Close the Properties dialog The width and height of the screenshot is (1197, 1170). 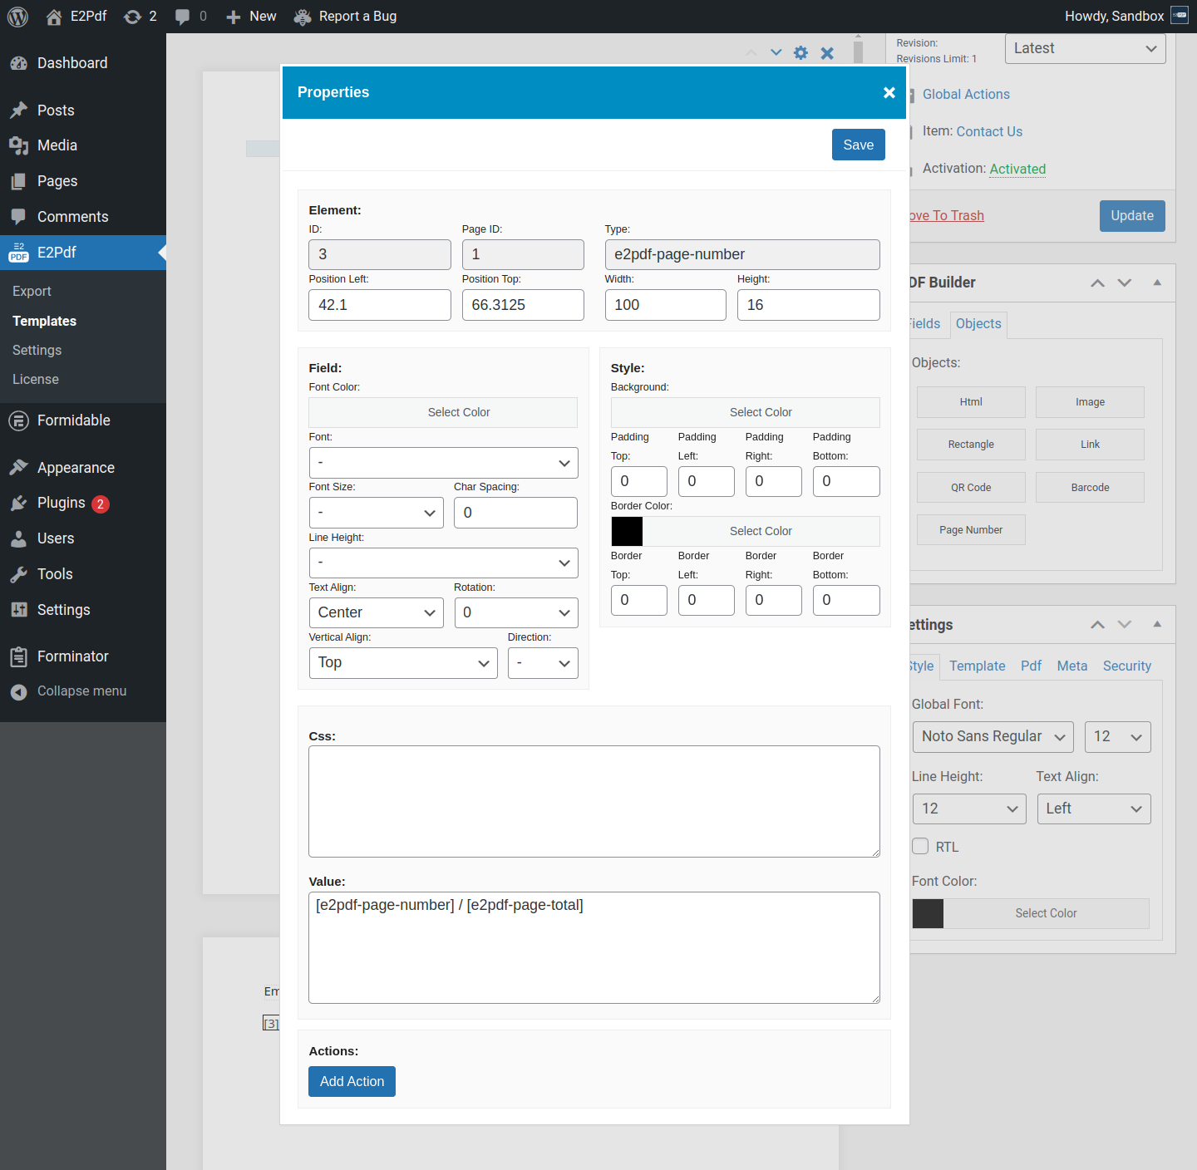889,92
